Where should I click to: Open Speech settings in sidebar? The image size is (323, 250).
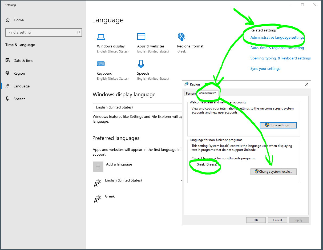click(x=19, y=99)
